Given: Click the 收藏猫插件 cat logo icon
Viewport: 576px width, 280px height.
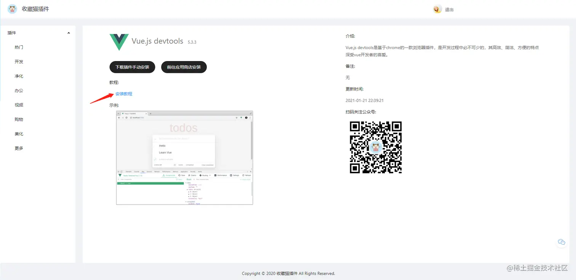Looking at the screenshot, I should tap(13, 9).
